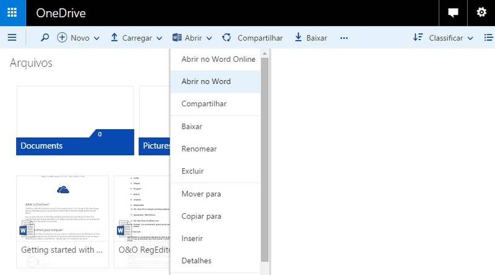The width and height of the screenshot is (495, 275).
Task: Collapse the Abrir dropdown arrow
Action: click(x=209, y=38)
